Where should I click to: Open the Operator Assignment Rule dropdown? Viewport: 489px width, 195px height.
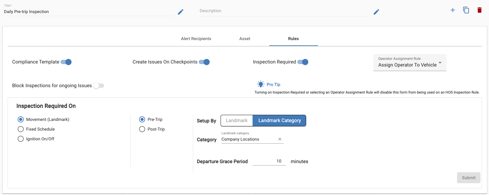pyautogui.click(x=410, y=63)
